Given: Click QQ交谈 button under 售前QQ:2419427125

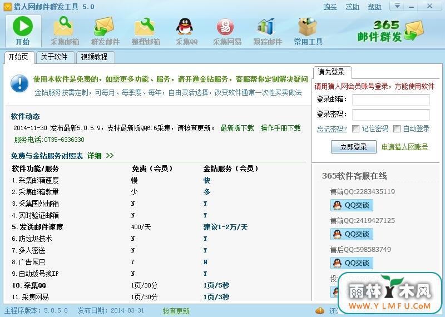Looking at the screenshot, I should pyautogui.click(x=352, y=234).
